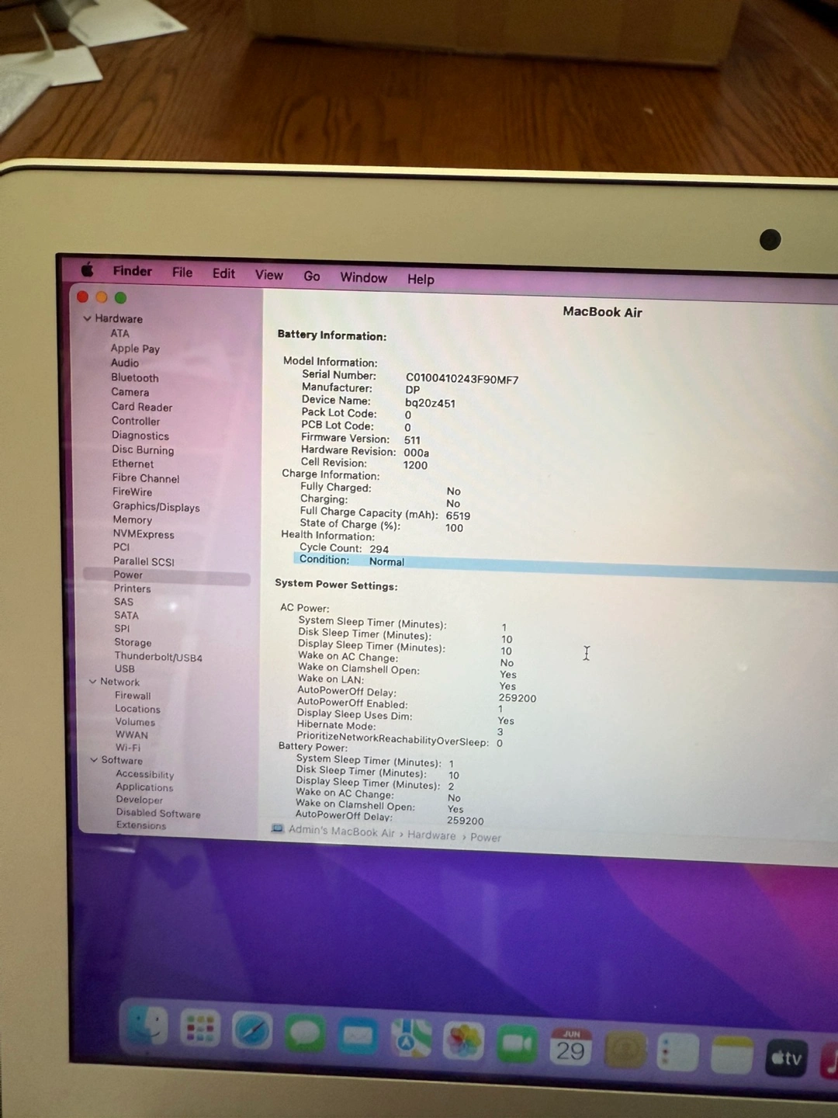Click Power in the path bar
Image resolution: width=838 pixels, height=1118 pixels.
(486, 838)
